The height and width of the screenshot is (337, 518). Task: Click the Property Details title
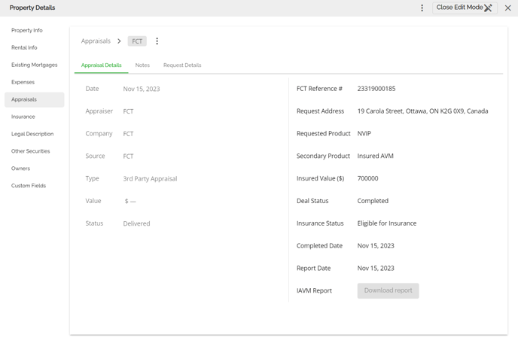(x=32, y=8)
